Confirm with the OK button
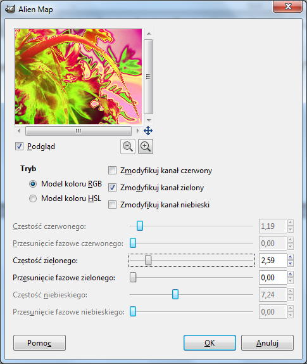The image size is (307, 364). coord(210,342)
